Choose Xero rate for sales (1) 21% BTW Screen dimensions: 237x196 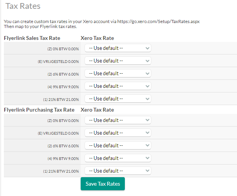pyautogui.click(x=118, y=99)
